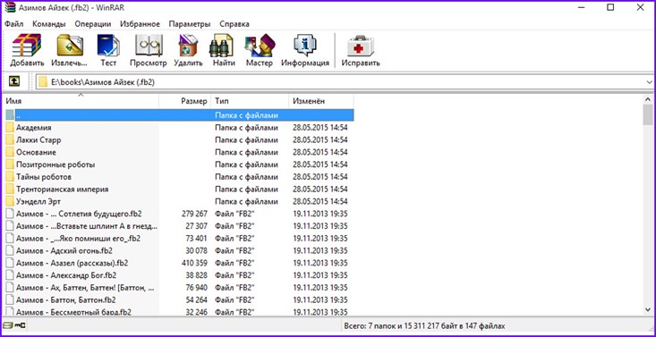Click Файл "FB2" type of Адский огонь

click(234, 251)
